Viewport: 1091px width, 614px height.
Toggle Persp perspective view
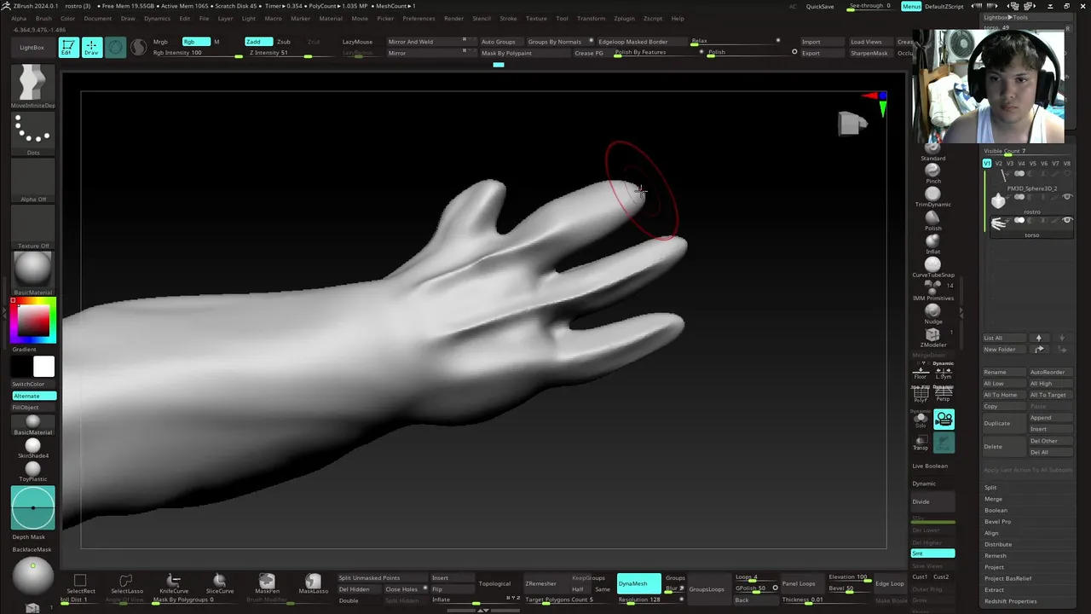pos(944,395)
